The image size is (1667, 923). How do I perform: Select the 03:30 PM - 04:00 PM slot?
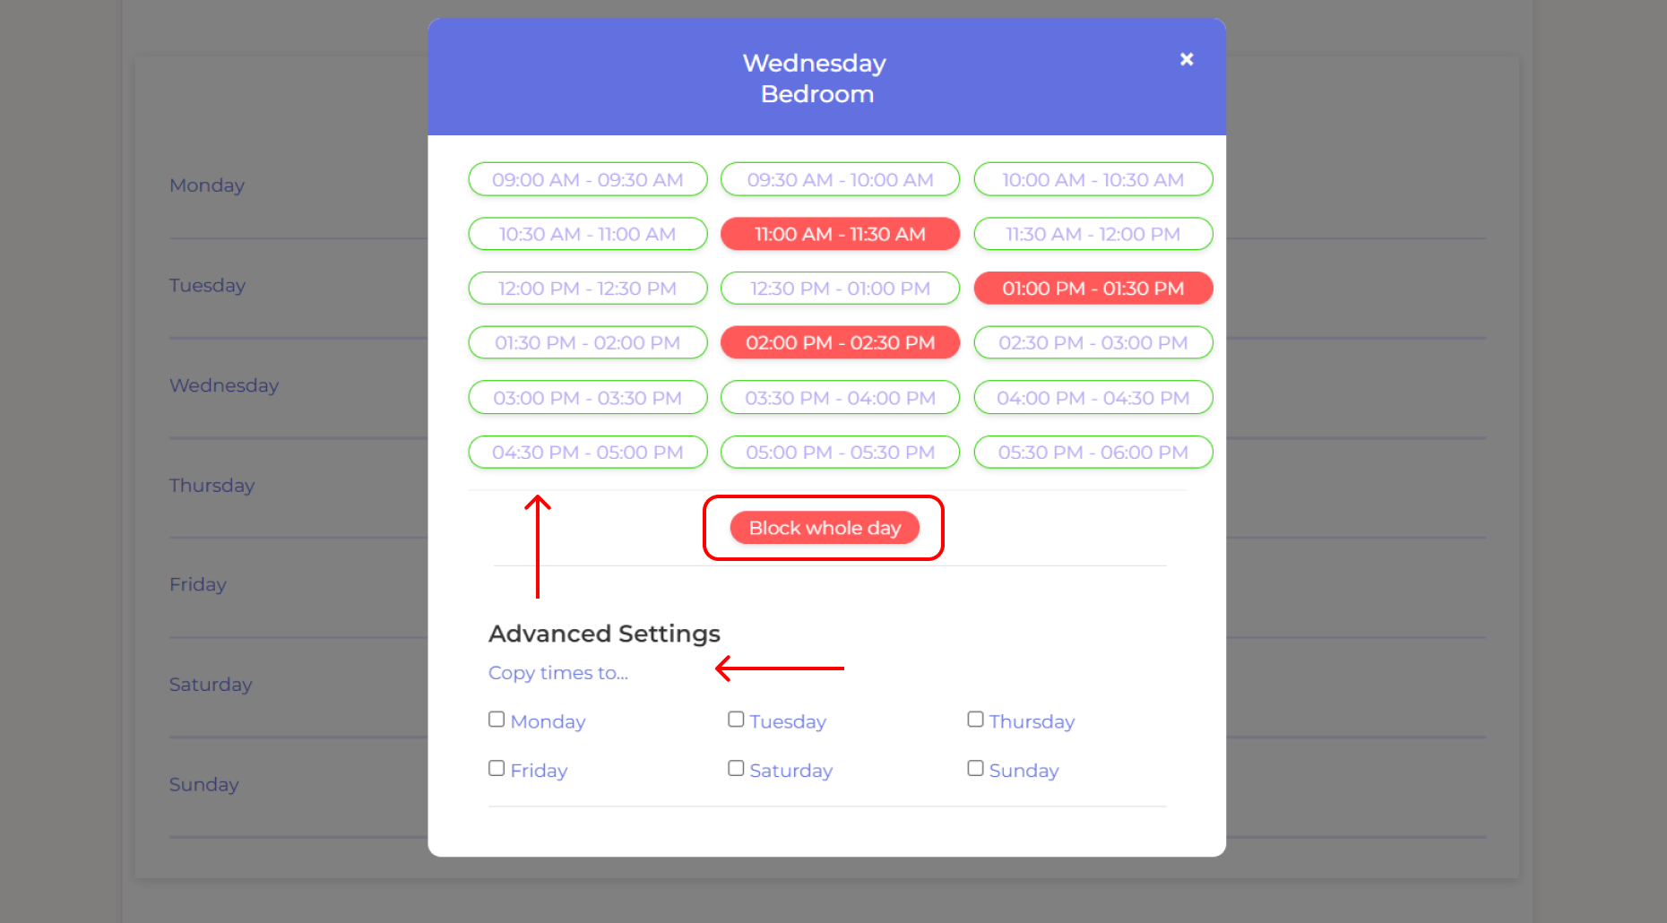coord(840,398)
